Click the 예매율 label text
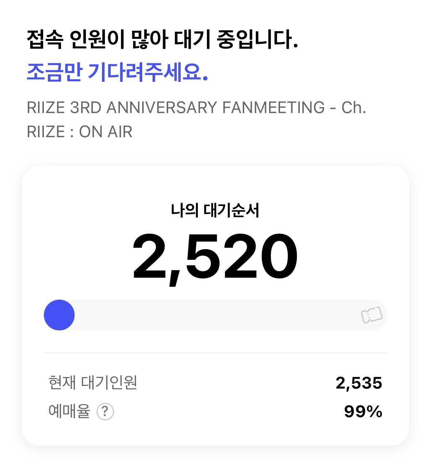The image size is (431, 461). pyautogui.click(x=69, y=411)
